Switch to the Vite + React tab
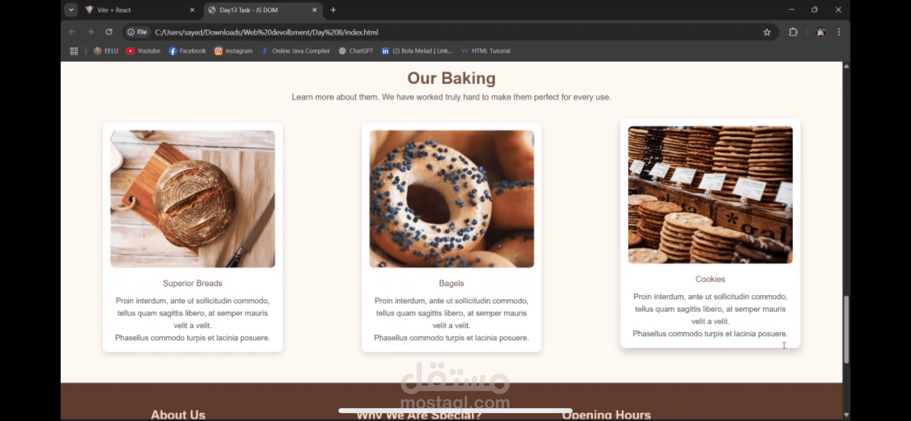This screenshot has width=911, height=421. pyautogui.click(x=114, y=10)
